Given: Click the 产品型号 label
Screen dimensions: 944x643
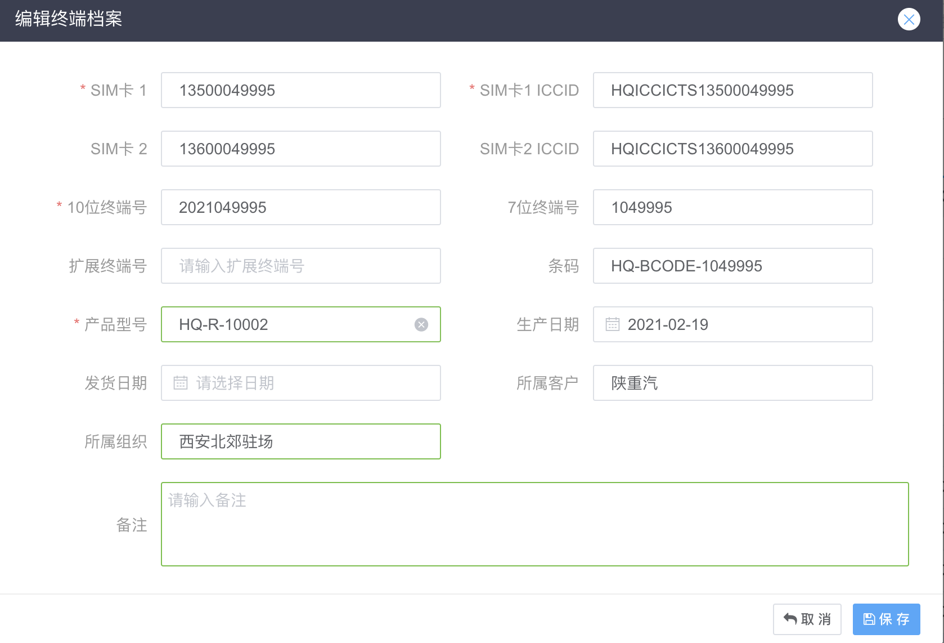Looking at the screenshot, I should pyautogui.click(x=115, y=324).
